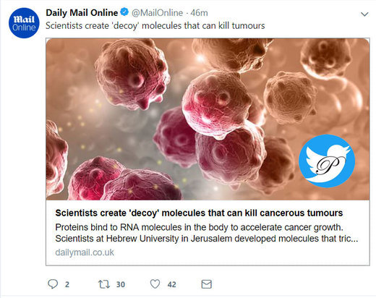Like the tweet with heart icon

click(x=155, y=284)
